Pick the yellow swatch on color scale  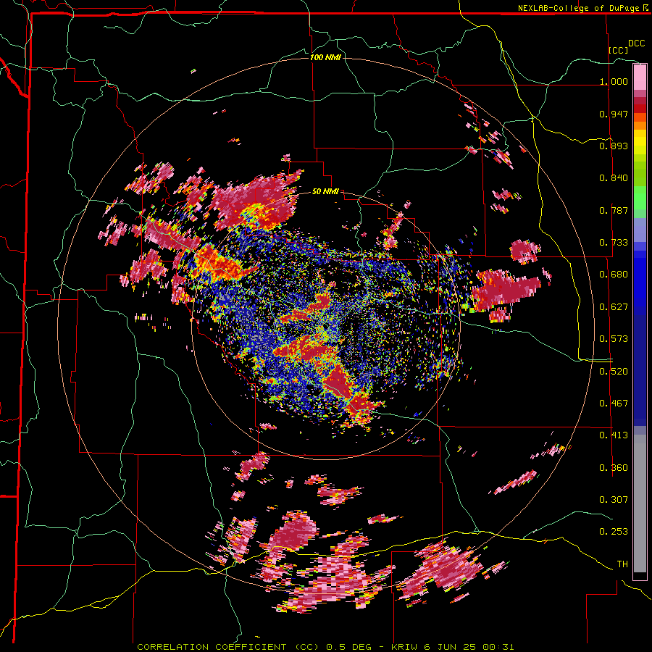click(640, 142)
